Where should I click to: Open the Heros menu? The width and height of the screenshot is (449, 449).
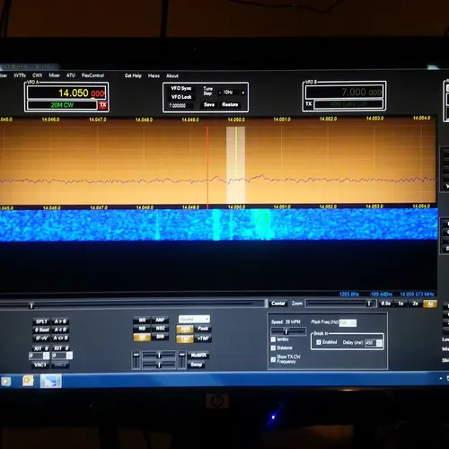[154, 76]
